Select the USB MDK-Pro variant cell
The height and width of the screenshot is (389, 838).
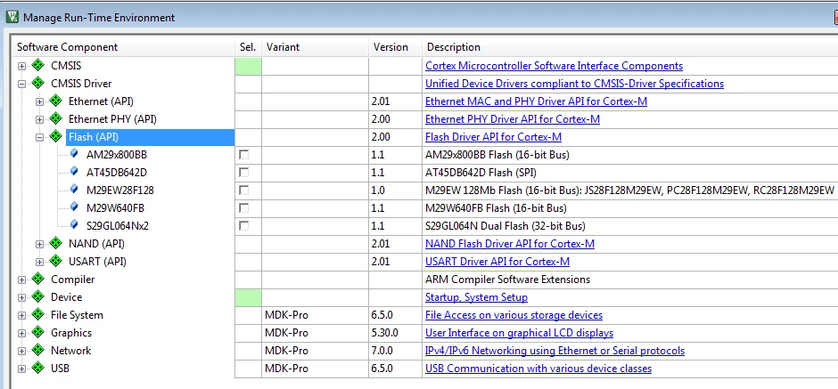pyautogui.click(x=315, y=369)
